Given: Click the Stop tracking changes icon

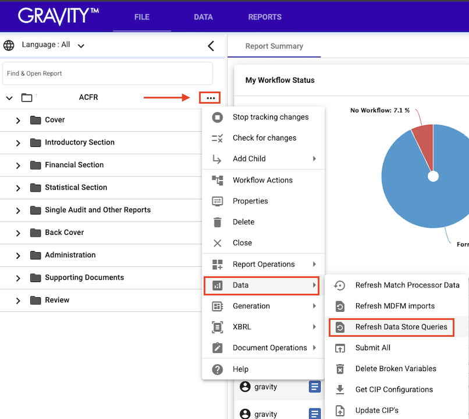Looking at the screenshot, I should pyautogui.click(x=218, y=117).
